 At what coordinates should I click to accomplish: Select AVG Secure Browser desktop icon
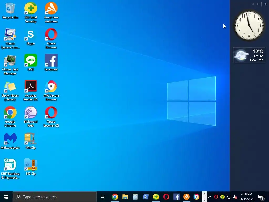[51, 91]
